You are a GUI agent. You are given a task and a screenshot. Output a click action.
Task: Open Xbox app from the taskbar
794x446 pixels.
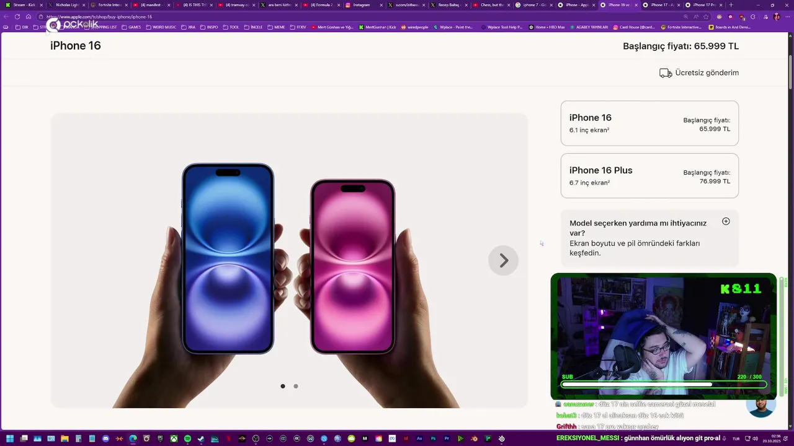tap(174, 439)
